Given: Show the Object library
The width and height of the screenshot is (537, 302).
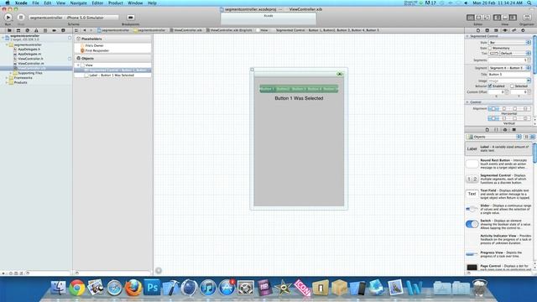Looking at the screenshot, I should pos(505,130).
